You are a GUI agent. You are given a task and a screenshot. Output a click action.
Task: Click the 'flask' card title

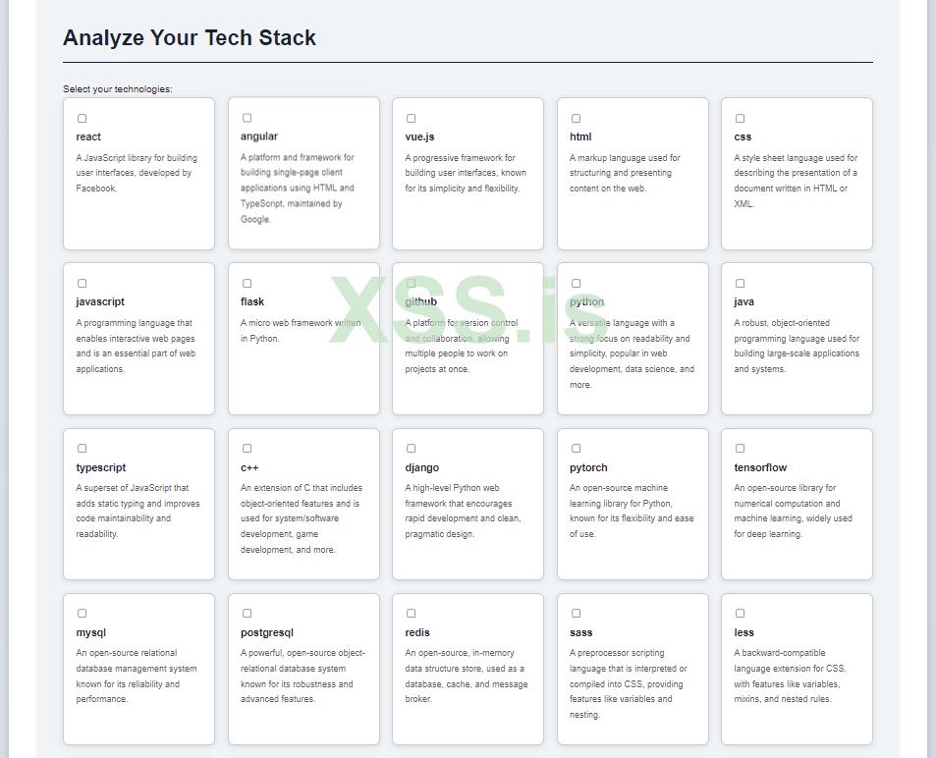coord(252,301)
